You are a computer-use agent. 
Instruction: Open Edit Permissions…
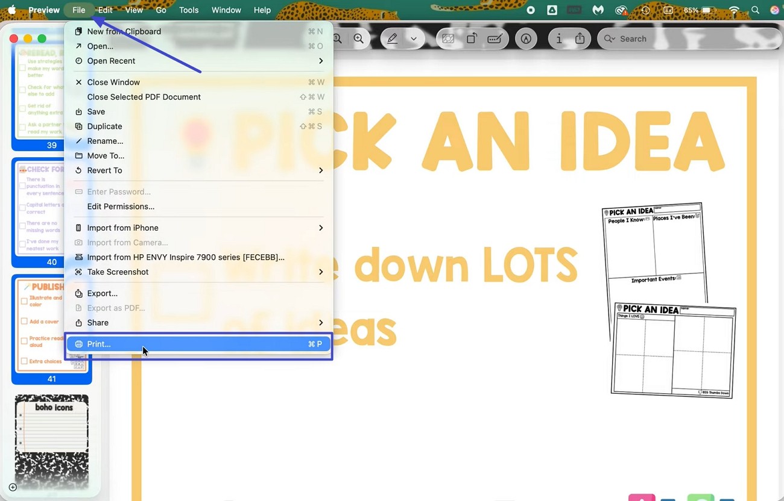pyautogui.click(x=198, y=207)
